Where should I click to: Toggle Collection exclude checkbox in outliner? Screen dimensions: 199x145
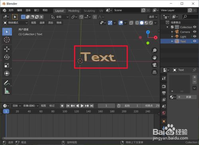(172, 27)
